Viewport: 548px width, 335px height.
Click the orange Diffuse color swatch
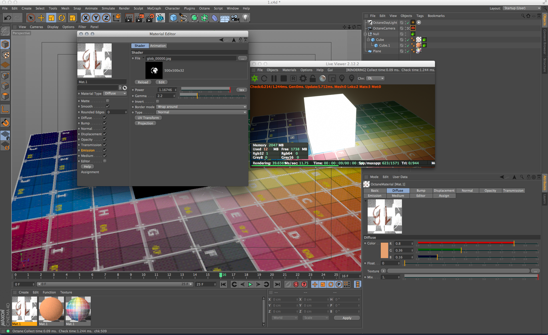pos(384,250)
